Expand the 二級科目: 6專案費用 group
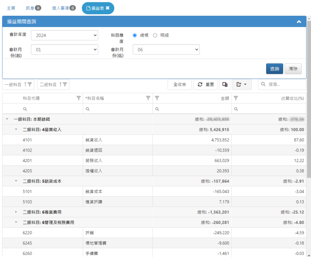 point(16,212)
